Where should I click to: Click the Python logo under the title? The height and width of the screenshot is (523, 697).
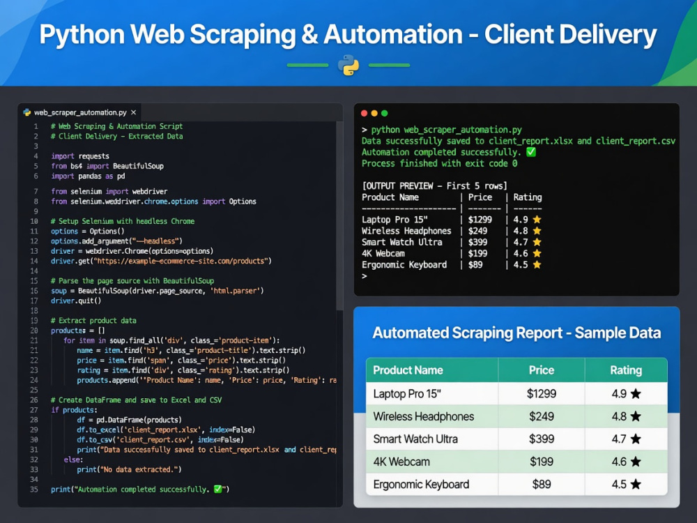click(x=348, y=65)
